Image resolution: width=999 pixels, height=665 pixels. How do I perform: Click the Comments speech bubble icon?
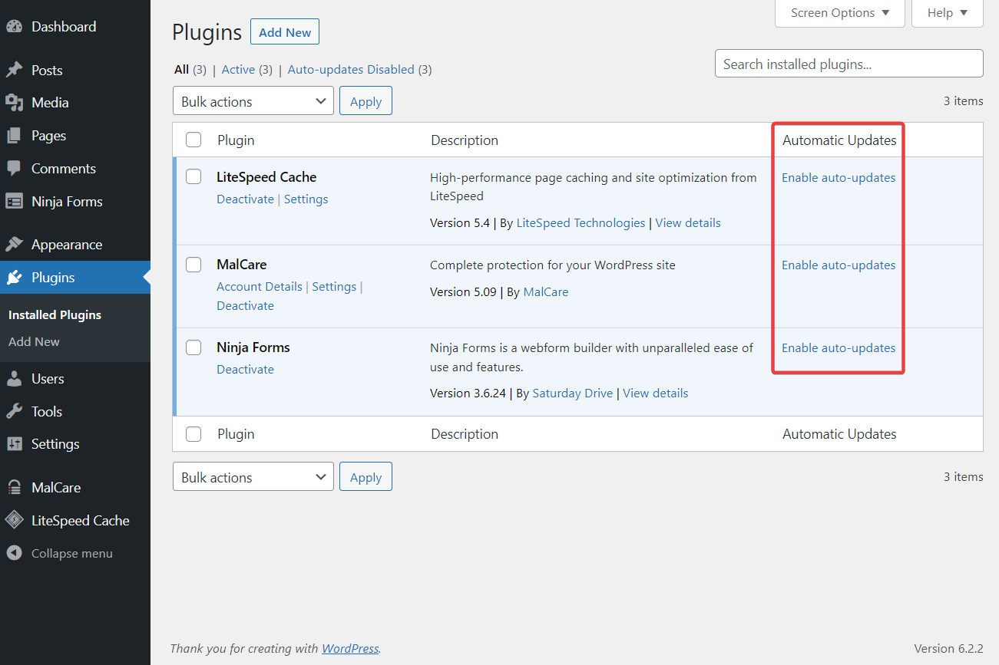click(x=15, y=169)
